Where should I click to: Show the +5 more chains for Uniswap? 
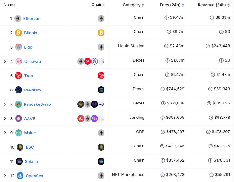(x=101, y=61)
